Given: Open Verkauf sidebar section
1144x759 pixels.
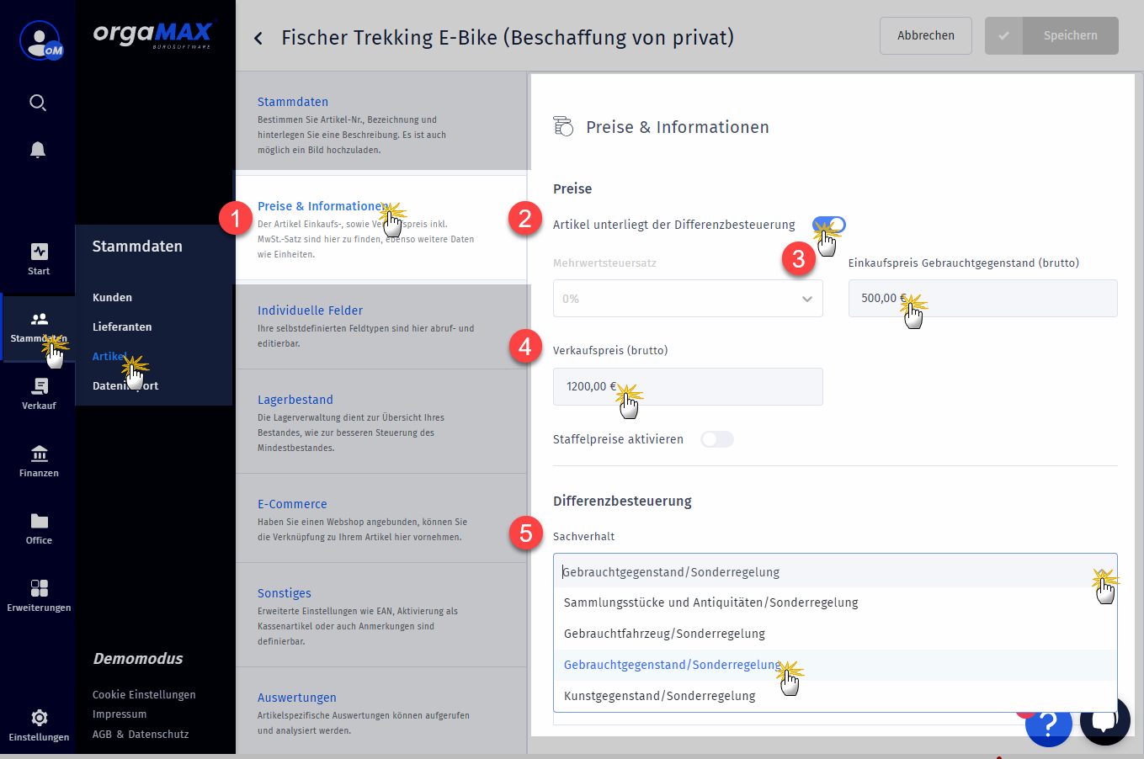Looking at the screenshot, I should [x=39, y=394].
